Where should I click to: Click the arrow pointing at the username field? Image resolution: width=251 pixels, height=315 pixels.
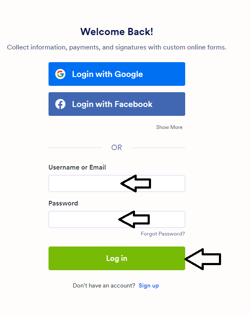(x=136, y=183)
